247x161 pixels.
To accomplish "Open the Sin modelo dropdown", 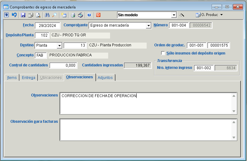I will tap(174, 15).
